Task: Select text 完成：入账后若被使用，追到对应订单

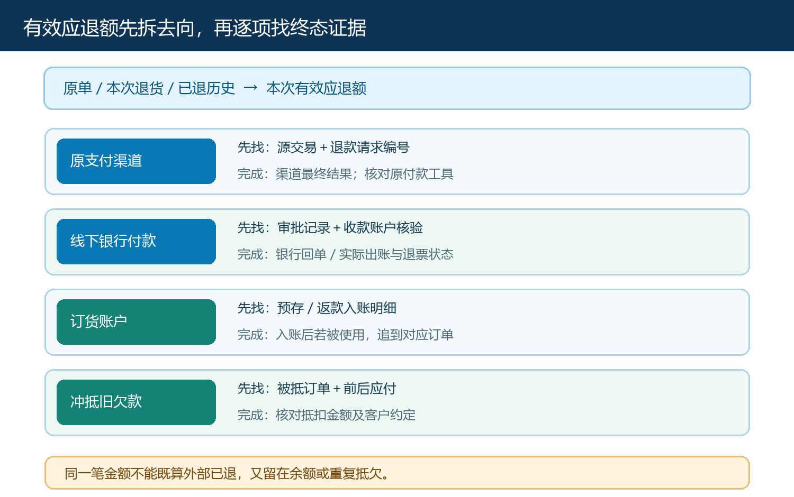Action: tap(346, 335)
